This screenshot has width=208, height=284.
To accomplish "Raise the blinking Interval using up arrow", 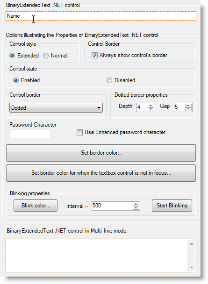I will pos(136,204).
